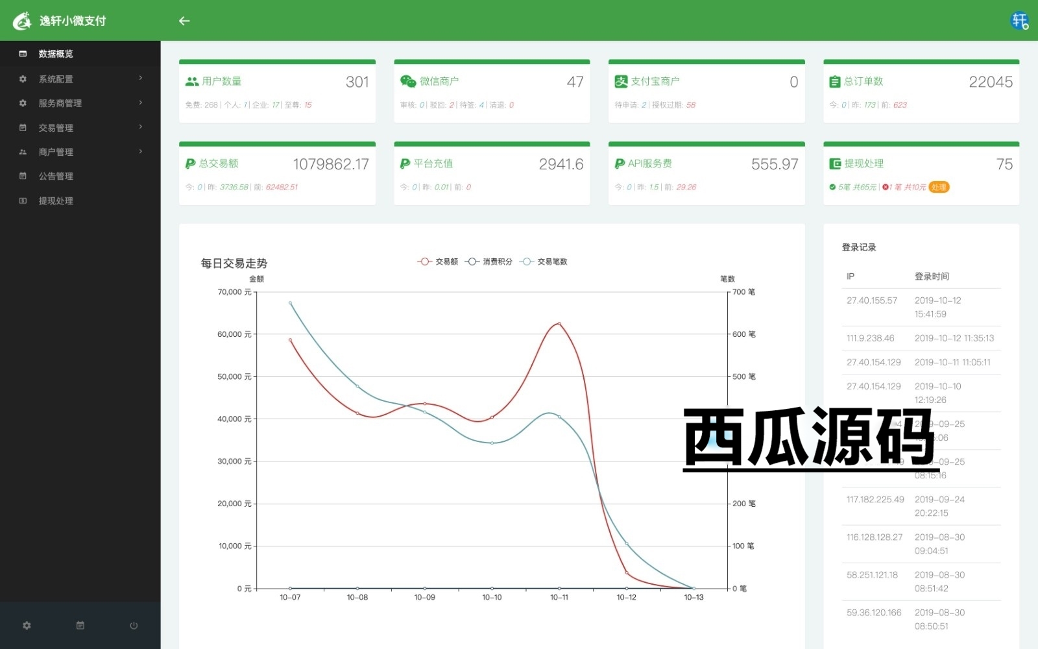This screenshot has height=649, width=1038.
Task: Toggle 交易额 series in chart legend
Action: 437,262
